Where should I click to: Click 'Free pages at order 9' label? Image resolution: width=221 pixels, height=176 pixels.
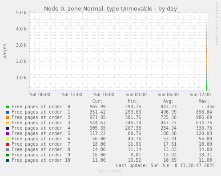click(41, 155)
